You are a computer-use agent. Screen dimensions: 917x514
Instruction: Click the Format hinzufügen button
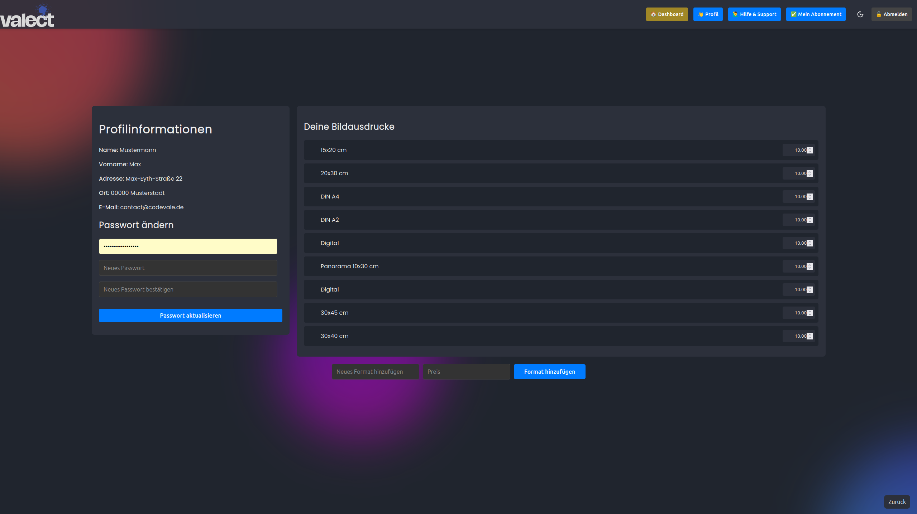tap(549, 372)
